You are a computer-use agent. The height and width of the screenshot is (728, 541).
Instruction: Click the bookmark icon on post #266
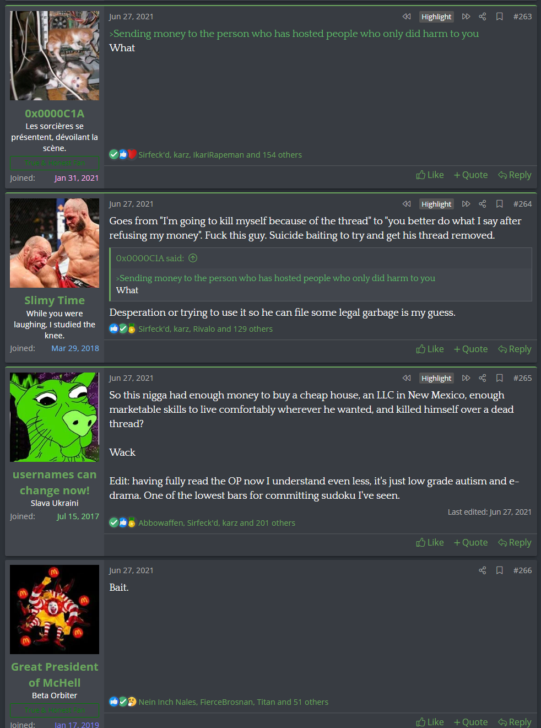point(500,570)
